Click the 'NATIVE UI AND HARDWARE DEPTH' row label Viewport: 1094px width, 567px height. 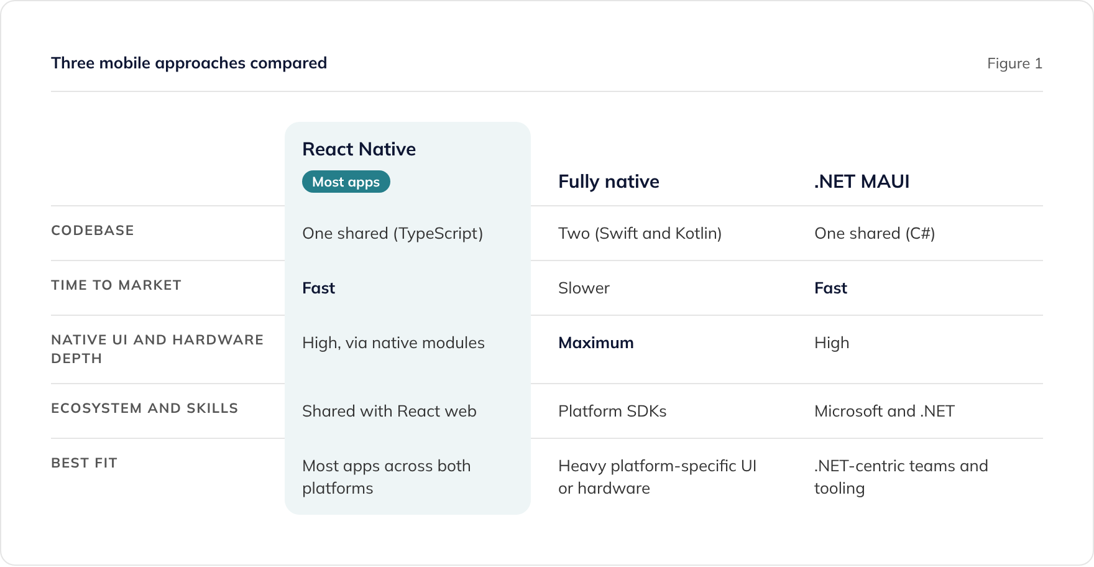[157, 349]
